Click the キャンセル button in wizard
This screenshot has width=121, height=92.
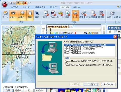pos(108,84)
